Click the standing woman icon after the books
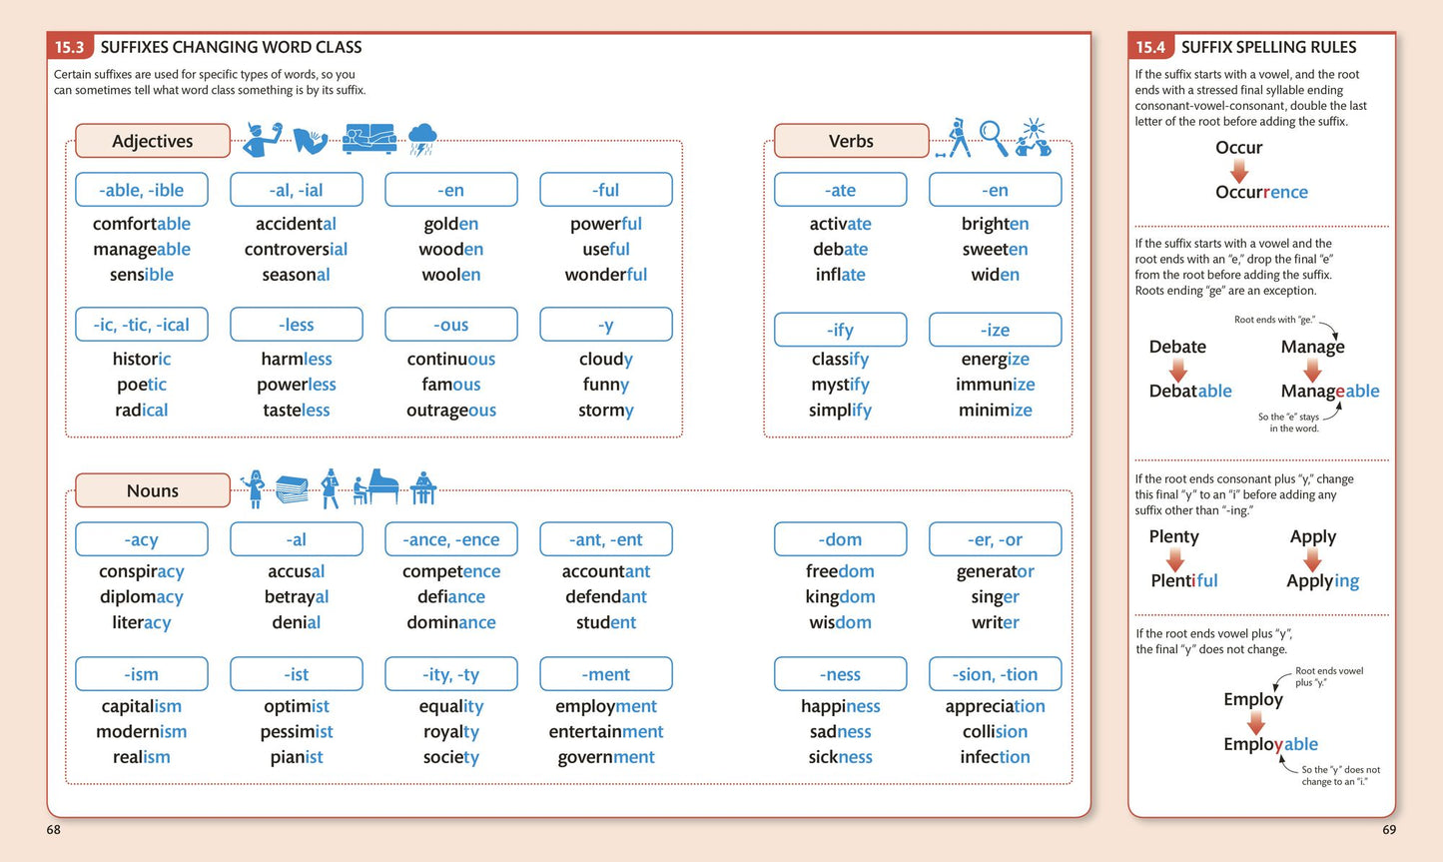 click(330, 488)
